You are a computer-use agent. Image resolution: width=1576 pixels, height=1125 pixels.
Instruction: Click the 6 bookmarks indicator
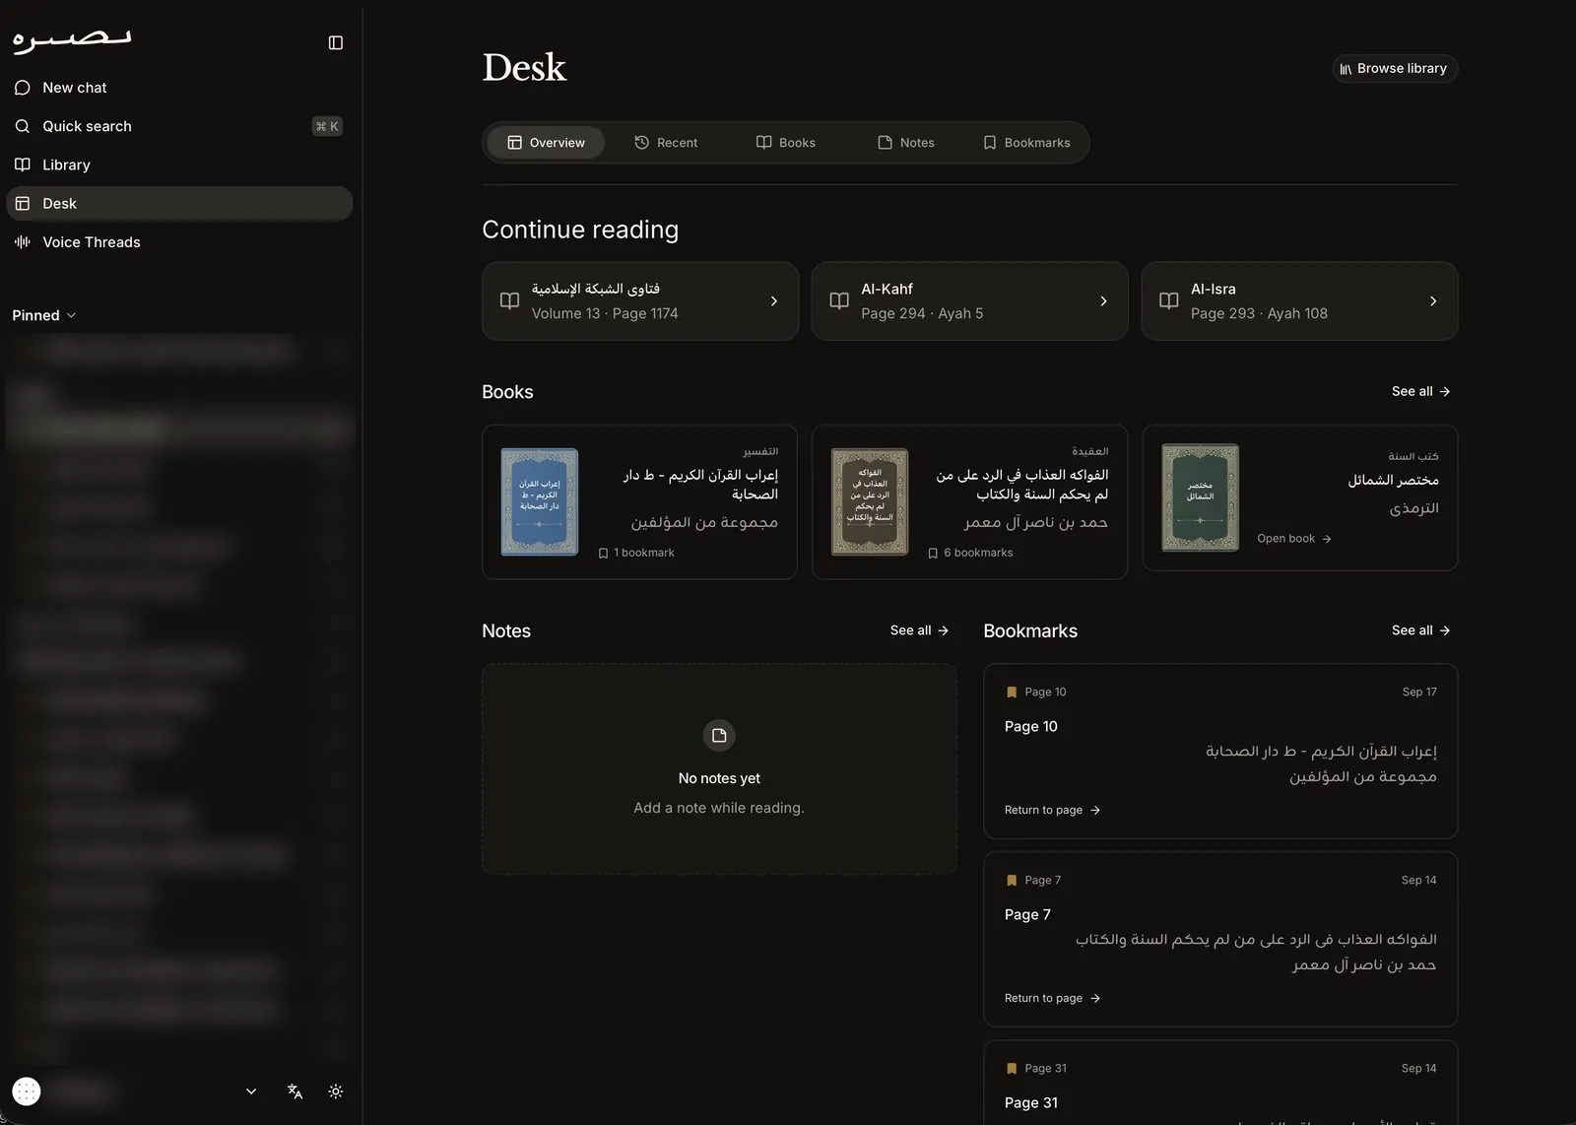(x=970, y=553)
